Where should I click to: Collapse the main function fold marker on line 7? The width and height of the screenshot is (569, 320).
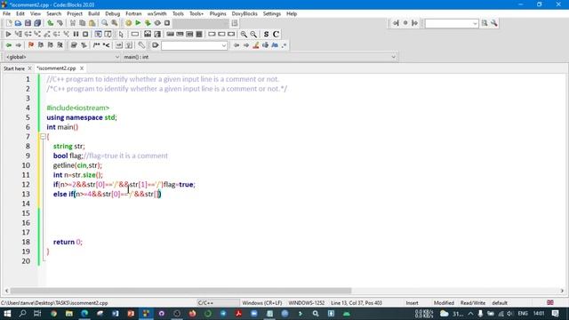[43, 136]
